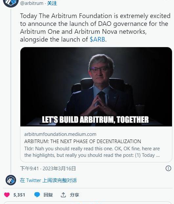Image resolution: width=174 pixels, height=204 pixels.
Task: Click the 5,351 likes count
Action: point(19,195)
